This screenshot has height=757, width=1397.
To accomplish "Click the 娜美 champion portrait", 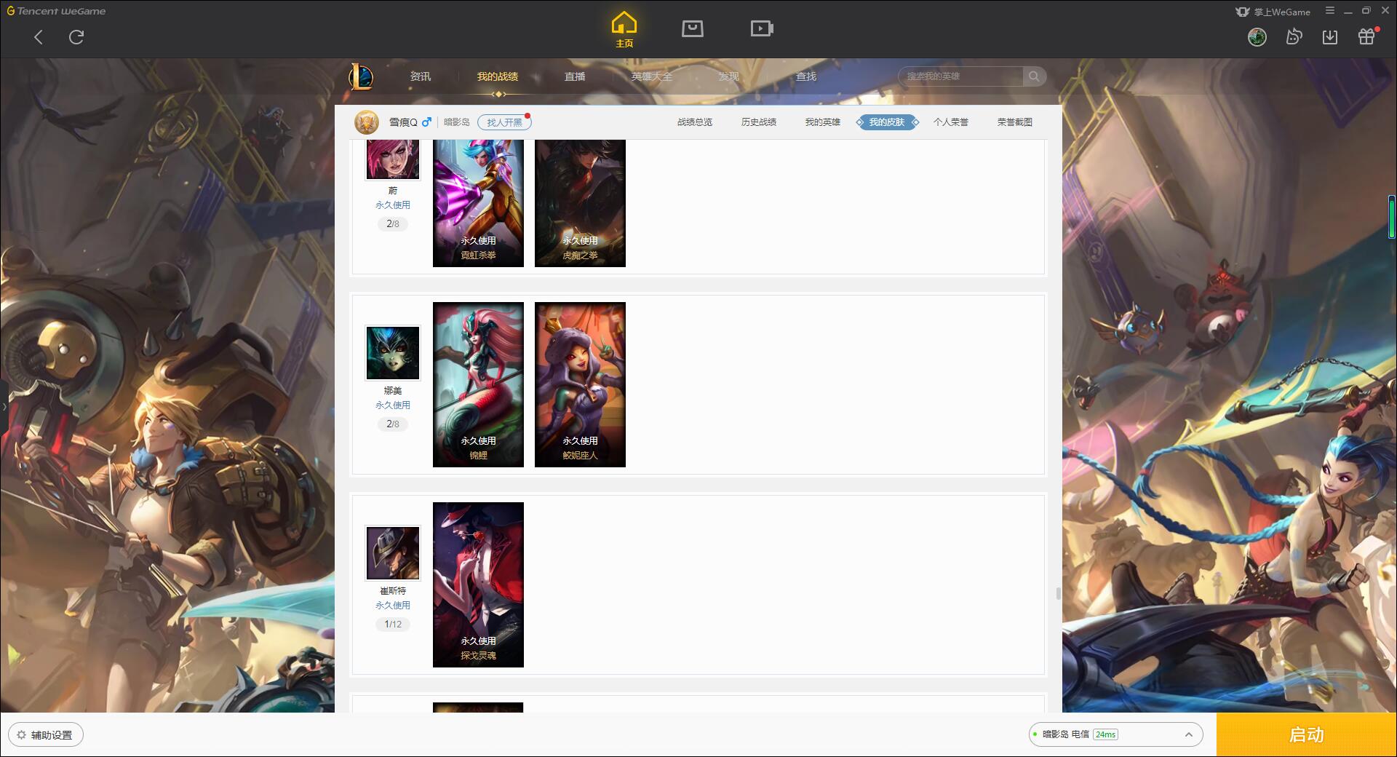I will coord(393,353).
